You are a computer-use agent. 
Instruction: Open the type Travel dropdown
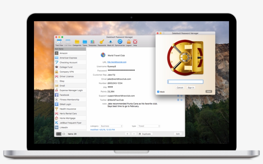(x=149, y=126)
